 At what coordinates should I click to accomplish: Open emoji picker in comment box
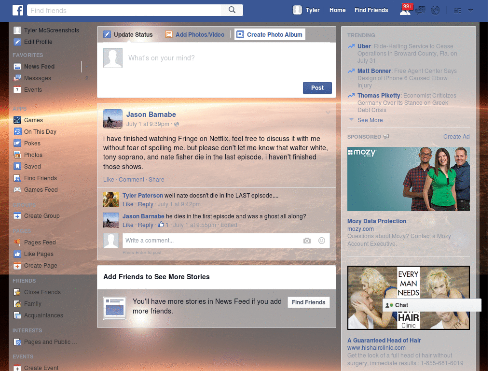point(322,241)
